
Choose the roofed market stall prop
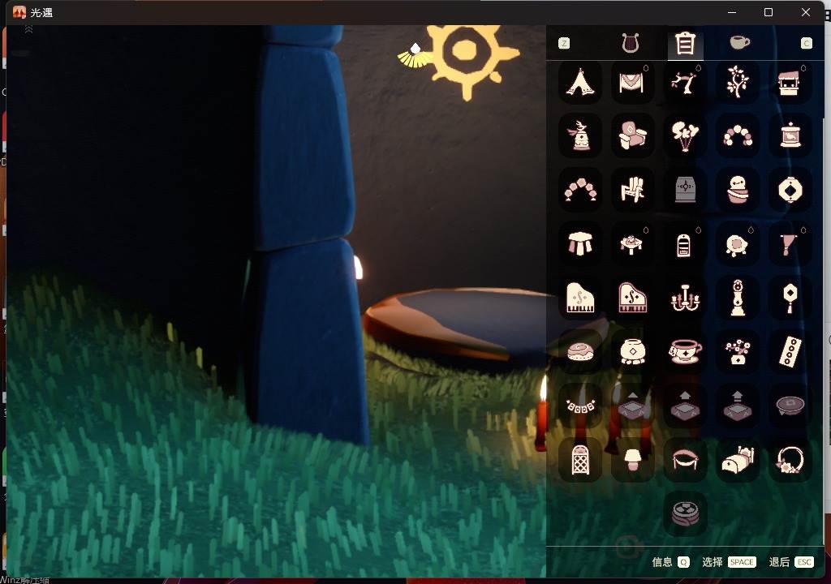(x=790, y=82)
